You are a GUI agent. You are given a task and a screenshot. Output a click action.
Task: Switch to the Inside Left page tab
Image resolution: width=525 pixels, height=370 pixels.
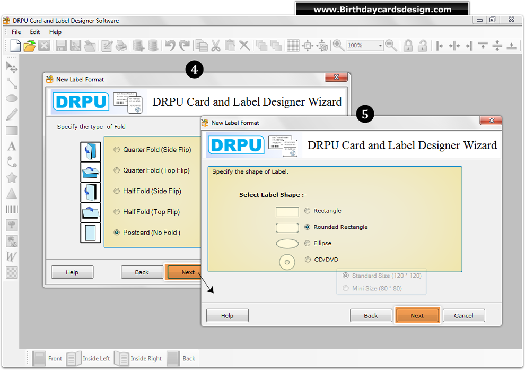tap(89, 359)
